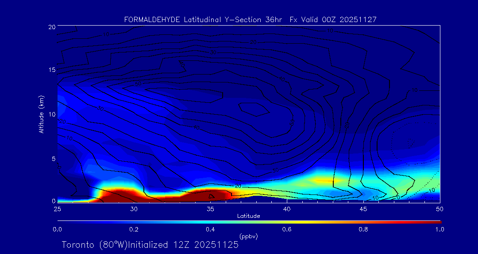
Task: Click the 0.4 colorbar tick label
Action: pos(210,229)
